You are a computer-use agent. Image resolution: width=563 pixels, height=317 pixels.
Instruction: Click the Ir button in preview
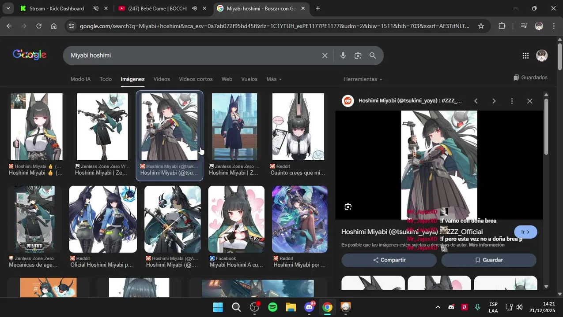click(x=525, y=232)
